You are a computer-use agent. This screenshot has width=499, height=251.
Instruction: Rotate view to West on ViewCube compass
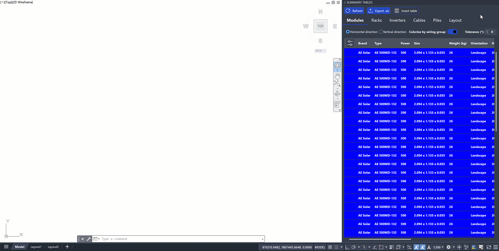click(306, 26)
